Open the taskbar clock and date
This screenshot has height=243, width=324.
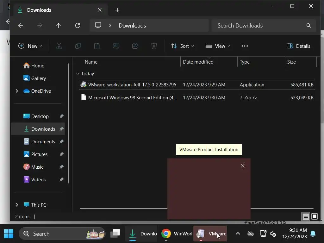(x=295, y=233)
